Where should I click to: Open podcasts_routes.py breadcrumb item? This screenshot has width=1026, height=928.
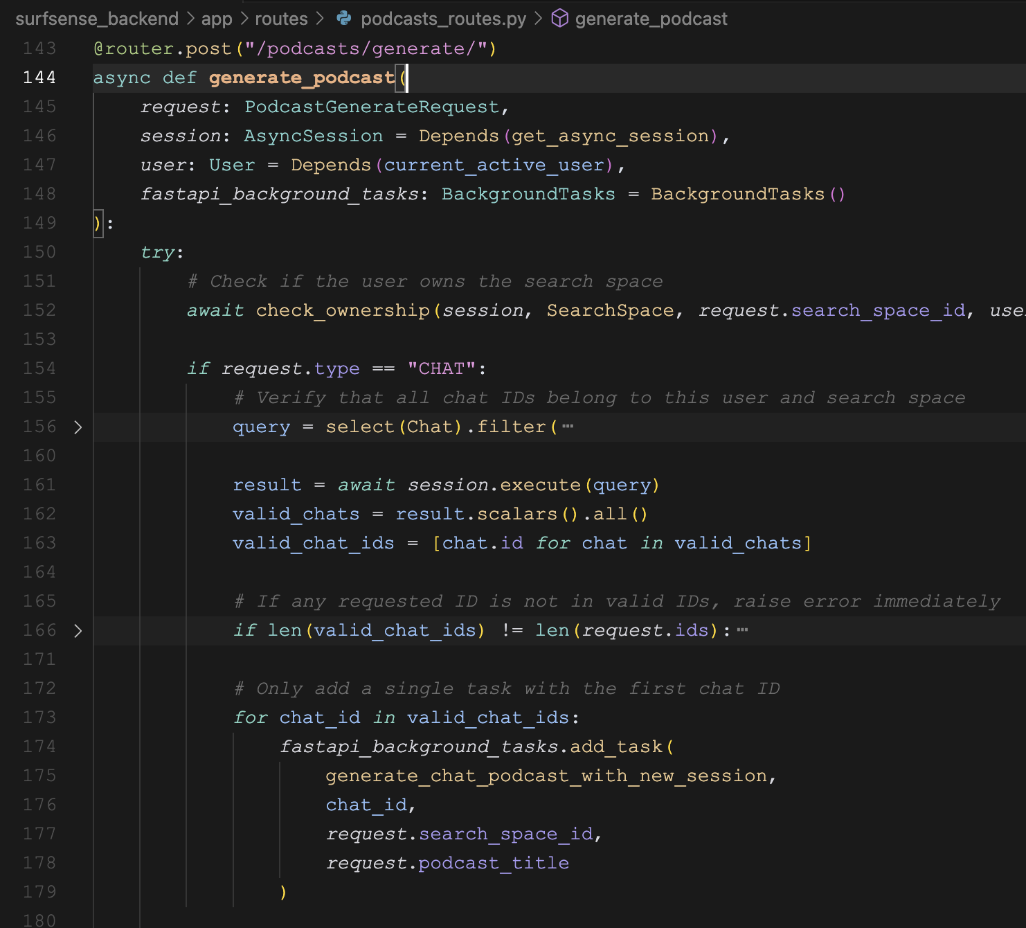443,19
